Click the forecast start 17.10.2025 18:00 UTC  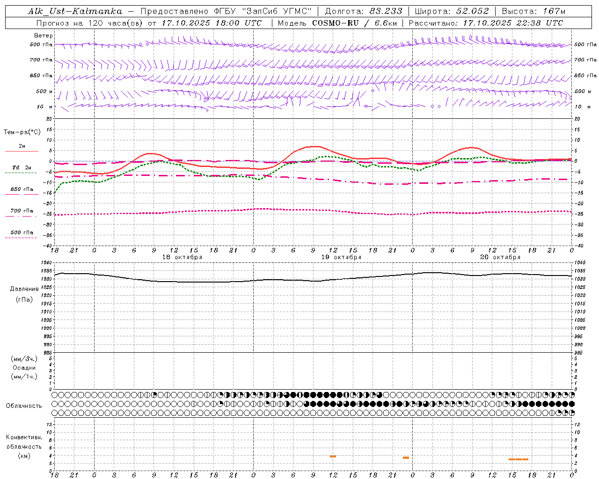click(x=212, y=23)
